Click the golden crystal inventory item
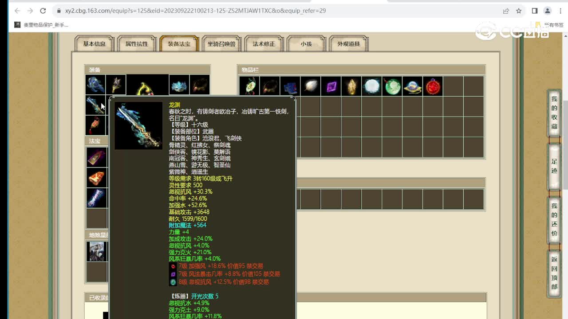 [x=351, y=86]
